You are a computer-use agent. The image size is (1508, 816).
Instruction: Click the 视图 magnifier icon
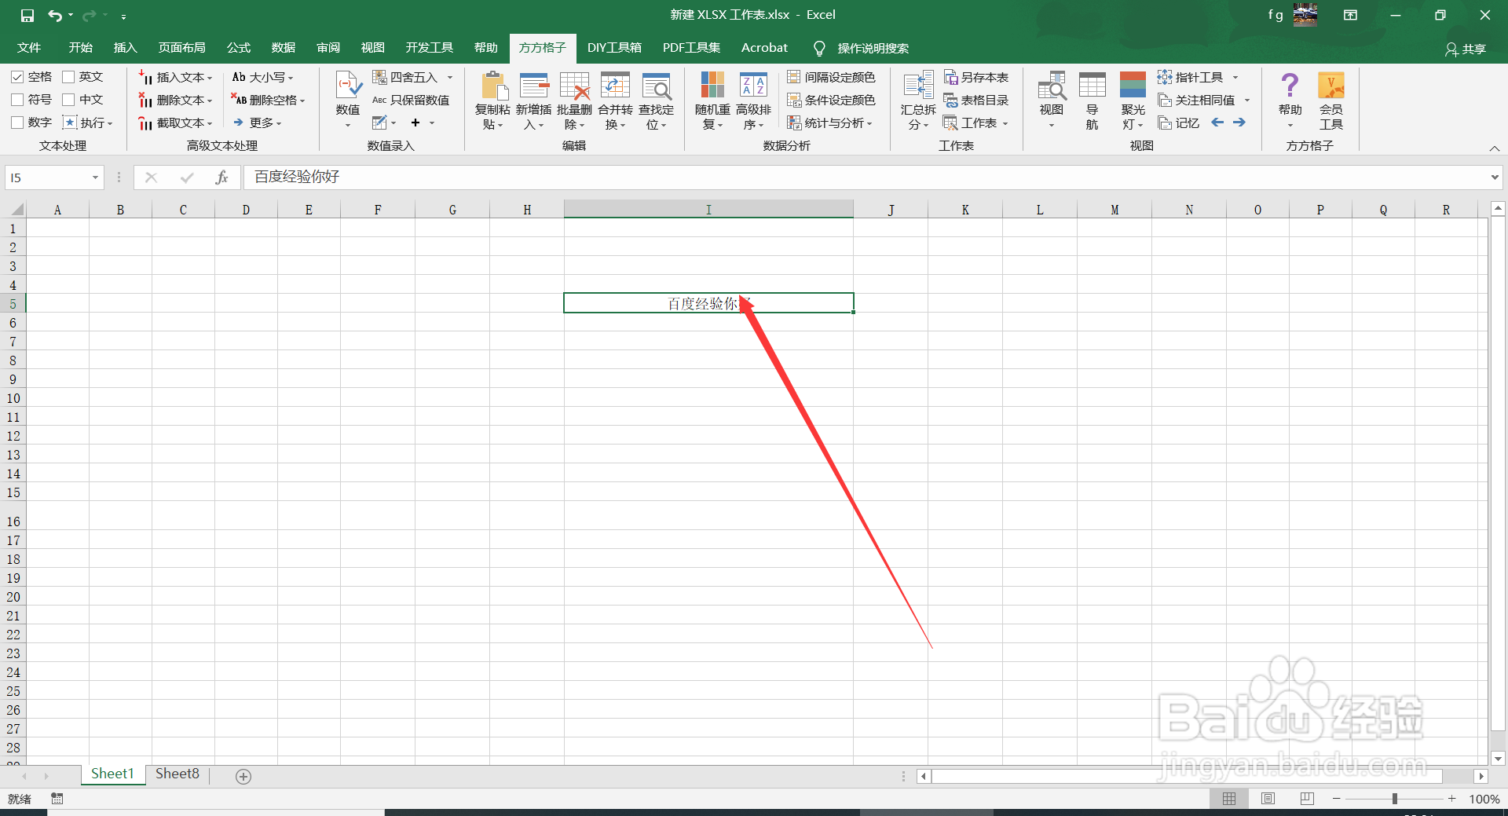point(1052,85)
